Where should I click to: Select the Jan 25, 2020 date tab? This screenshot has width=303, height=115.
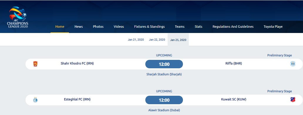pos(178,40)
